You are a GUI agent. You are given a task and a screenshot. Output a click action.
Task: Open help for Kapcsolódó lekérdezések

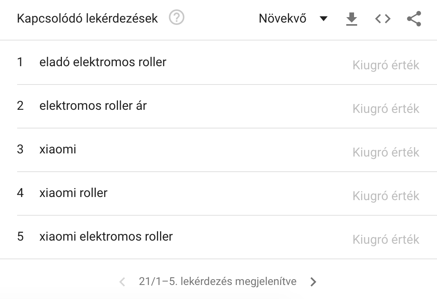177,18
